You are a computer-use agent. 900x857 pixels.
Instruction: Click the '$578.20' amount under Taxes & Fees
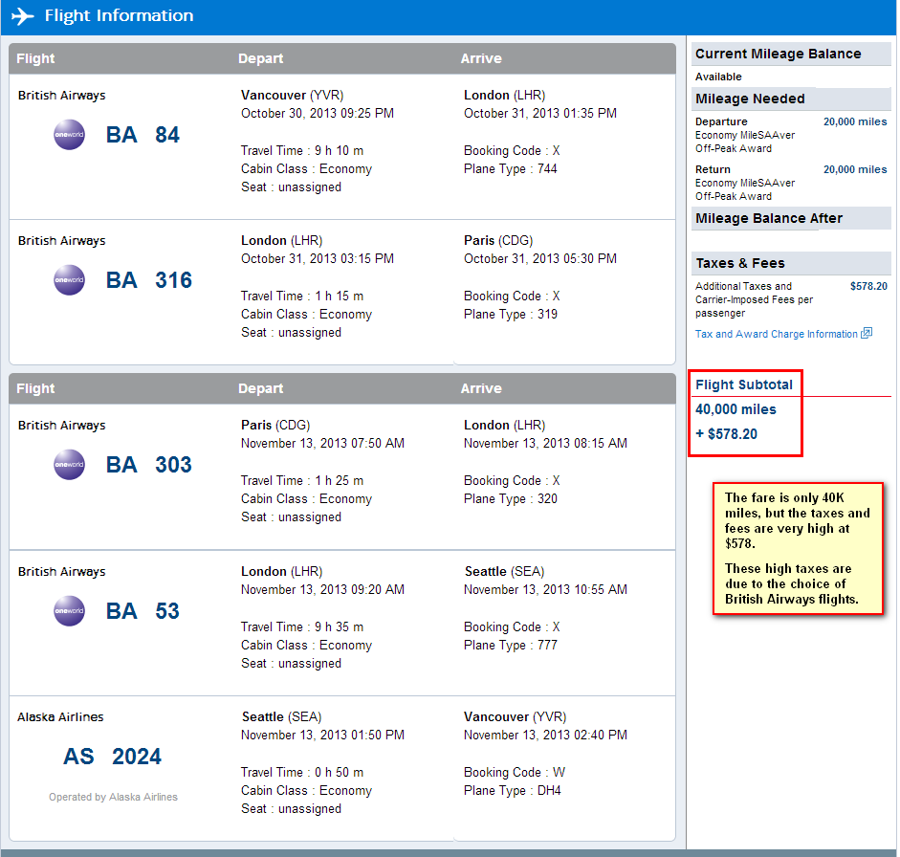[x=868, y=286]
